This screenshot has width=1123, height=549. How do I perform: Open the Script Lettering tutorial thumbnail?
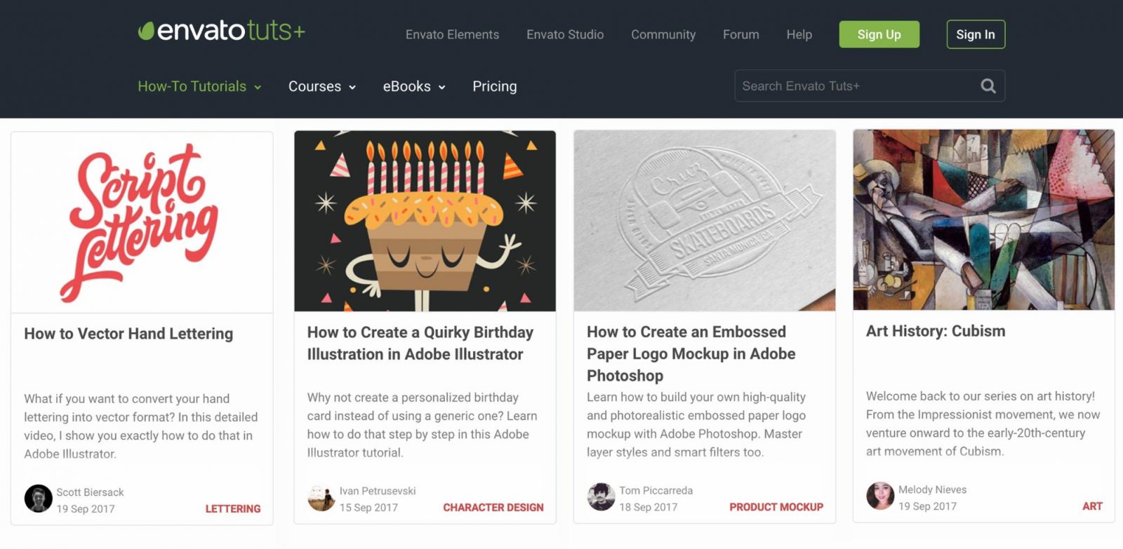(x=142, y=222)
